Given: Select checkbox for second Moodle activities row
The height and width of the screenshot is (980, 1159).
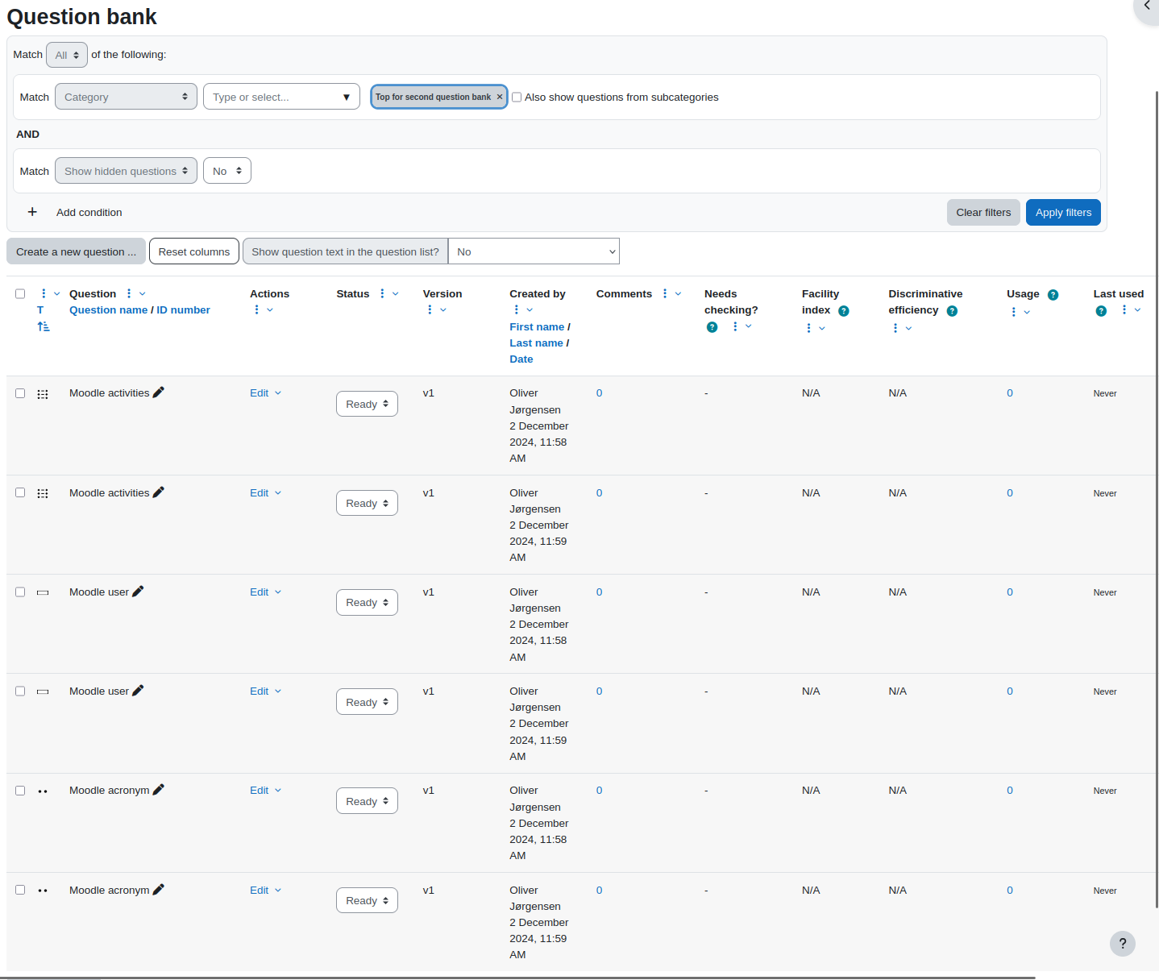Looking at the screenshot, I should [20, 492].
